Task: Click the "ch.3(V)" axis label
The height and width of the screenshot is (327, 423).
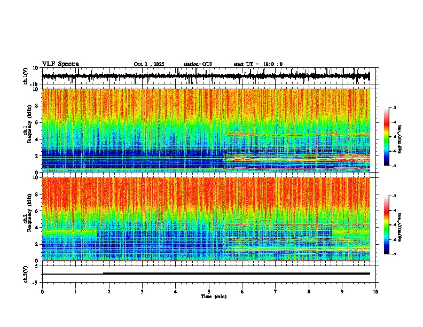Action: pyautogui.click(x=26, y=274)
